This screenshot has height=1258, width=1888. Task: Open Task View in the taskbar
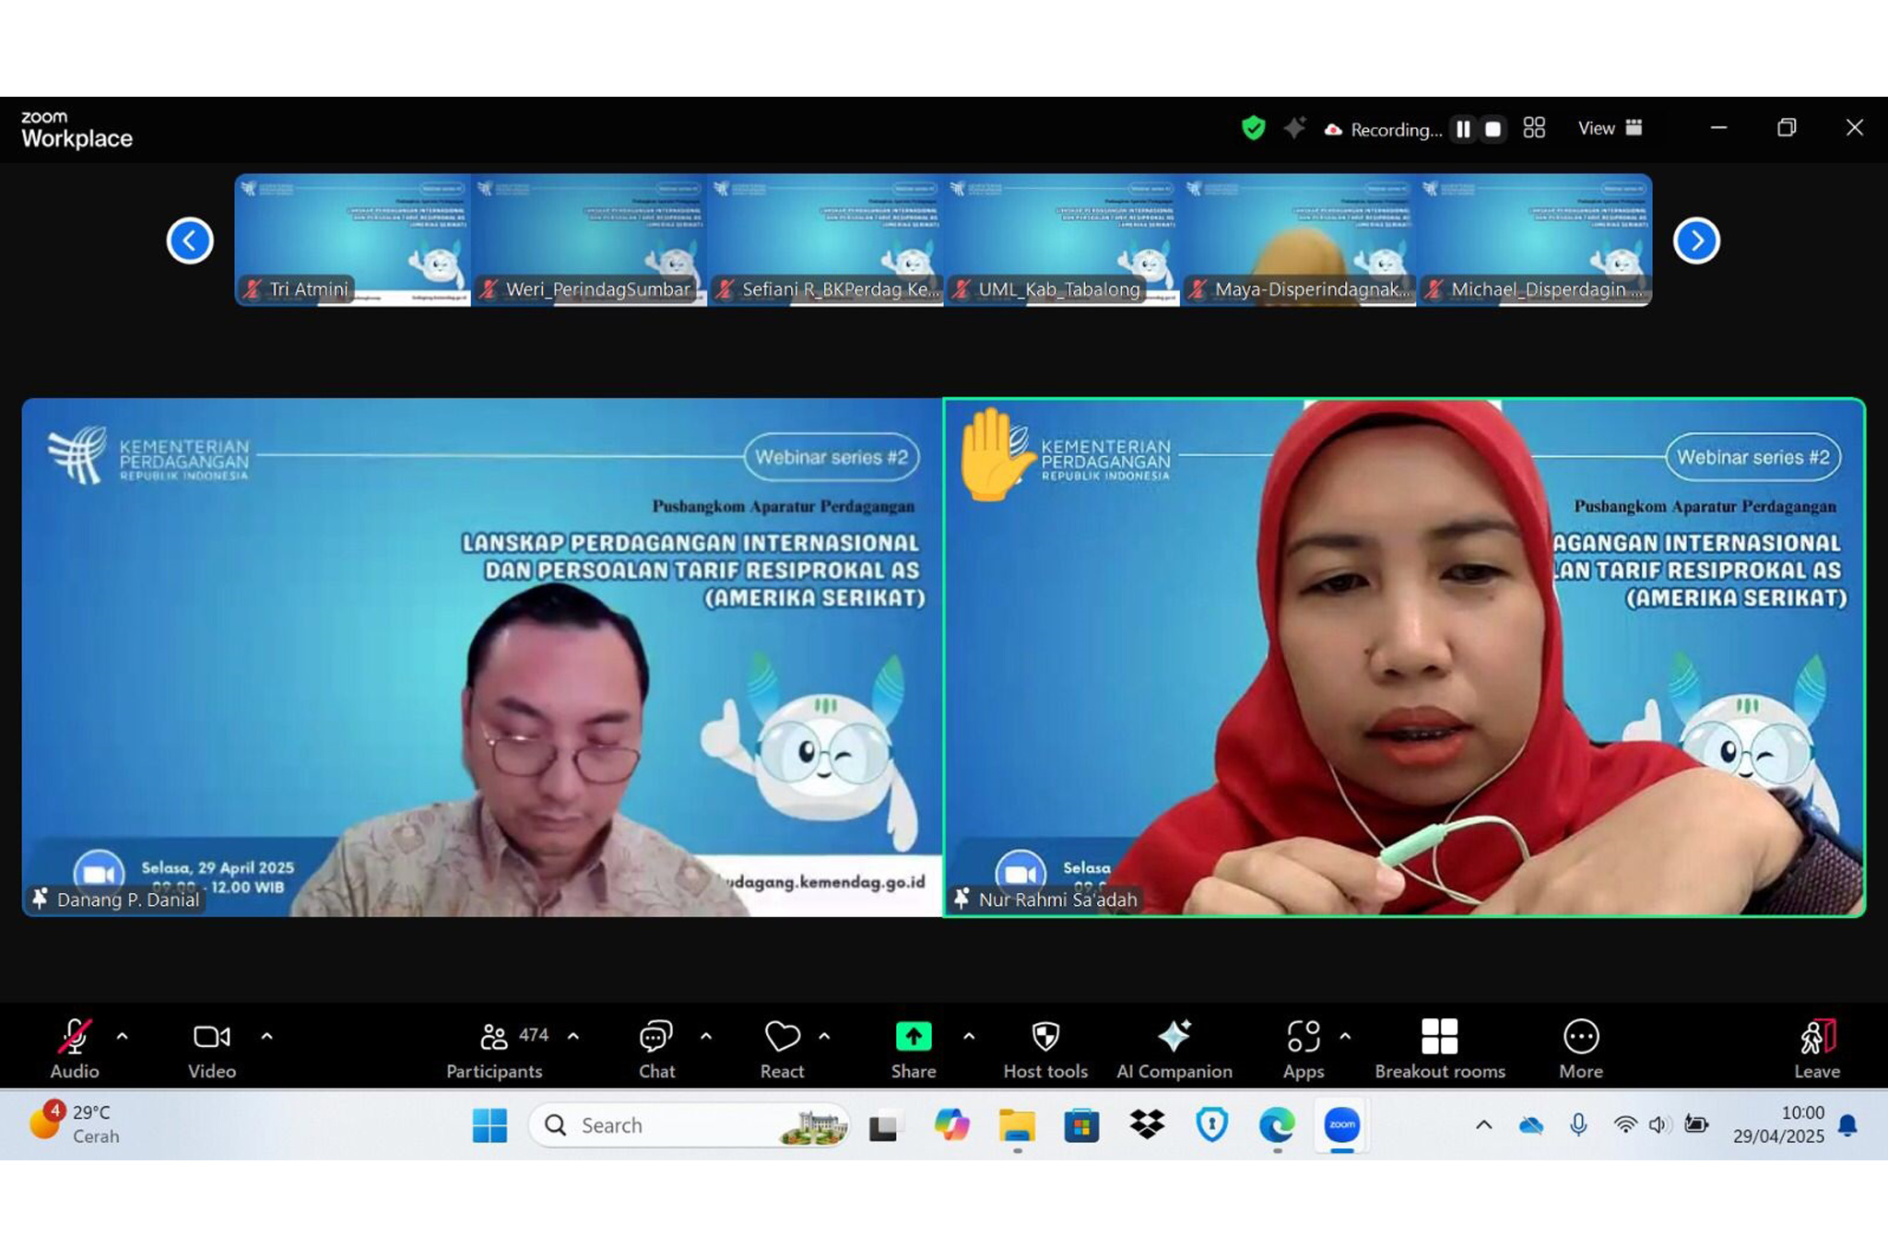[x=883, y=1125]
